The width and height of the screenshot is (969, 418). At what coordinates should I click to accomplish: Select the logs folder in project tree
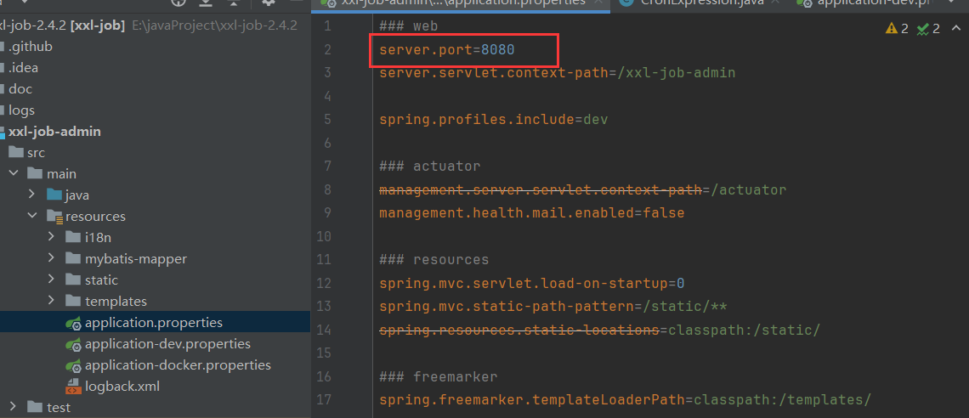pos(21,110)
